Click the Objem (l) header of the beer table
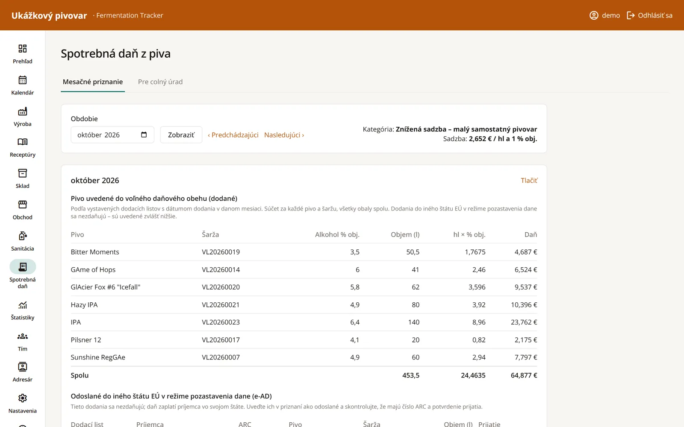 click(405, 234)
